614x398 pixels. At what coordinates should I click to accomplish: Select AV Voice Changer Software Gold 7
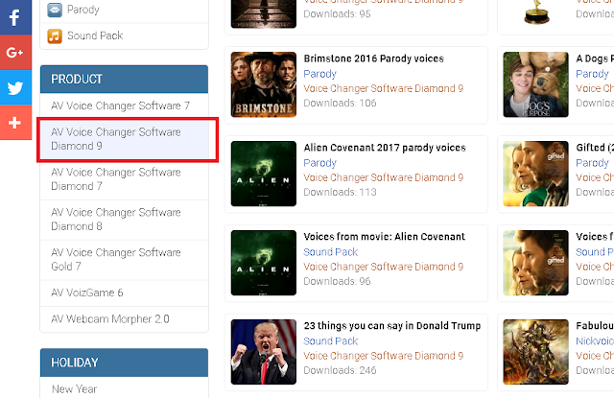click(124, 260)
